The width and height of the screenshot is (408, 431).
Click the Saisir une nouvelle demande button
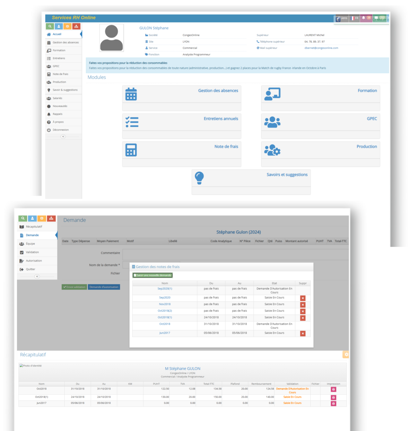click(152, 275)
